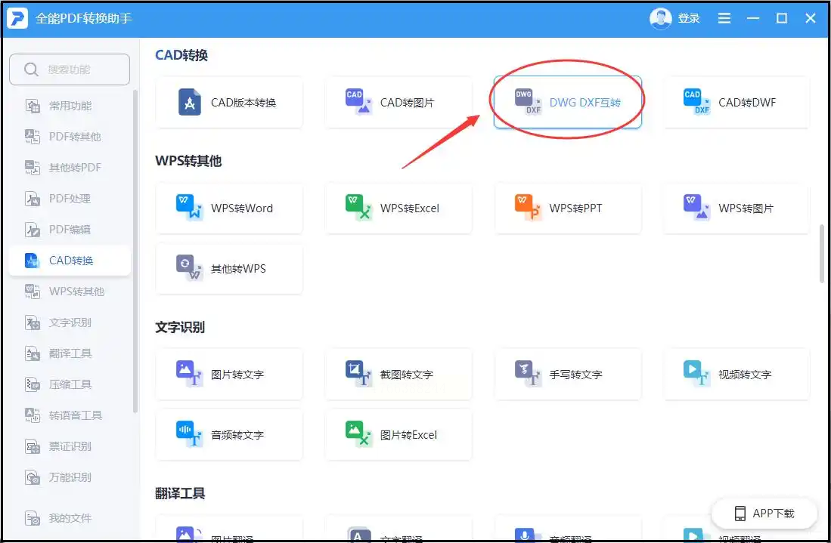
Task: Click the WPS转其他 section heading
Action: click(188, 161)
